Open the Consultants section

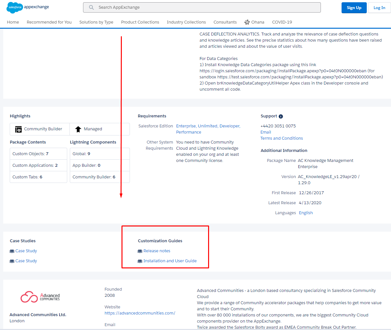point(225,22)
